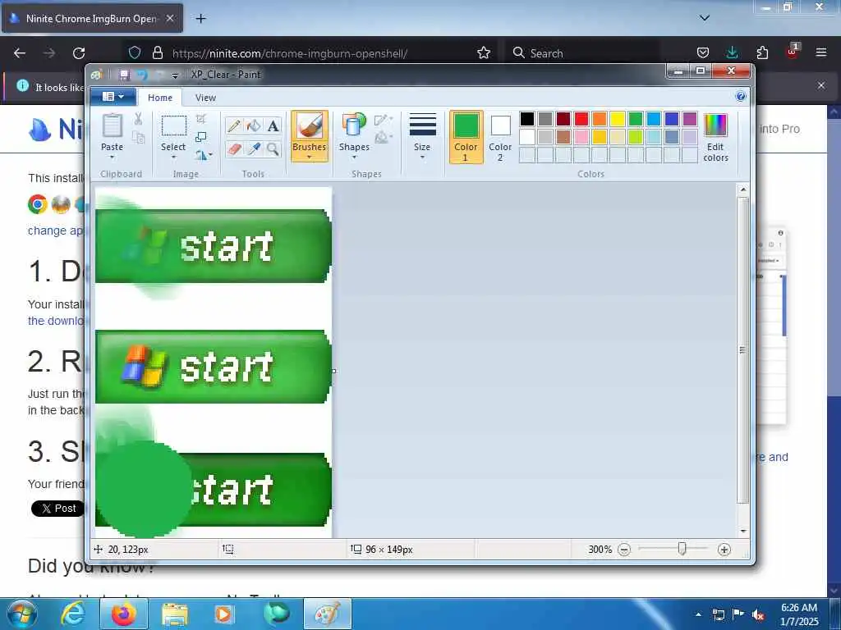Click Firefox extensions puzzle icon
Image resolution: width=841 pixels, height=630 pixels.
[x=762, y=52]
